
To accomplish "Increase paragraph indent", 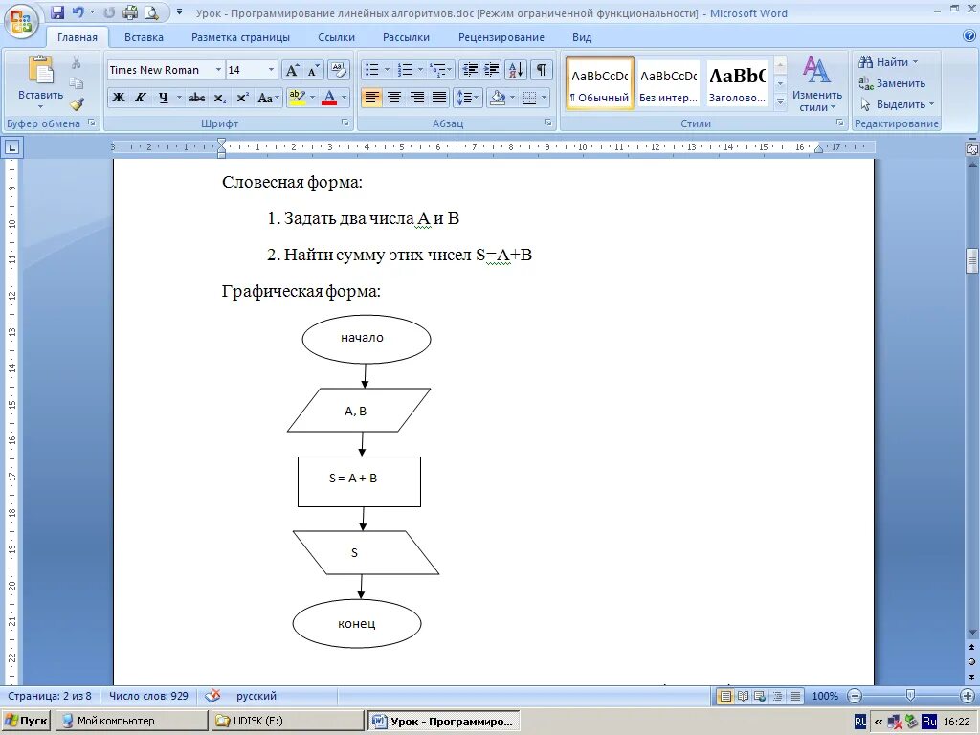I will pos(491,70).
